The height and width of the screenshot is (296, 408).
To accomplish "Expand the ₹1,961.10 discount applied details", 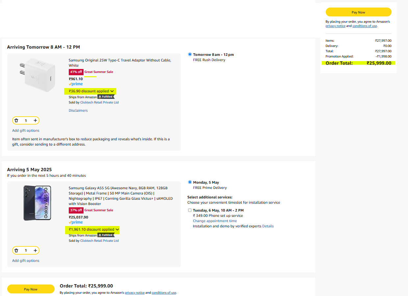I will (x=94, y=229).
